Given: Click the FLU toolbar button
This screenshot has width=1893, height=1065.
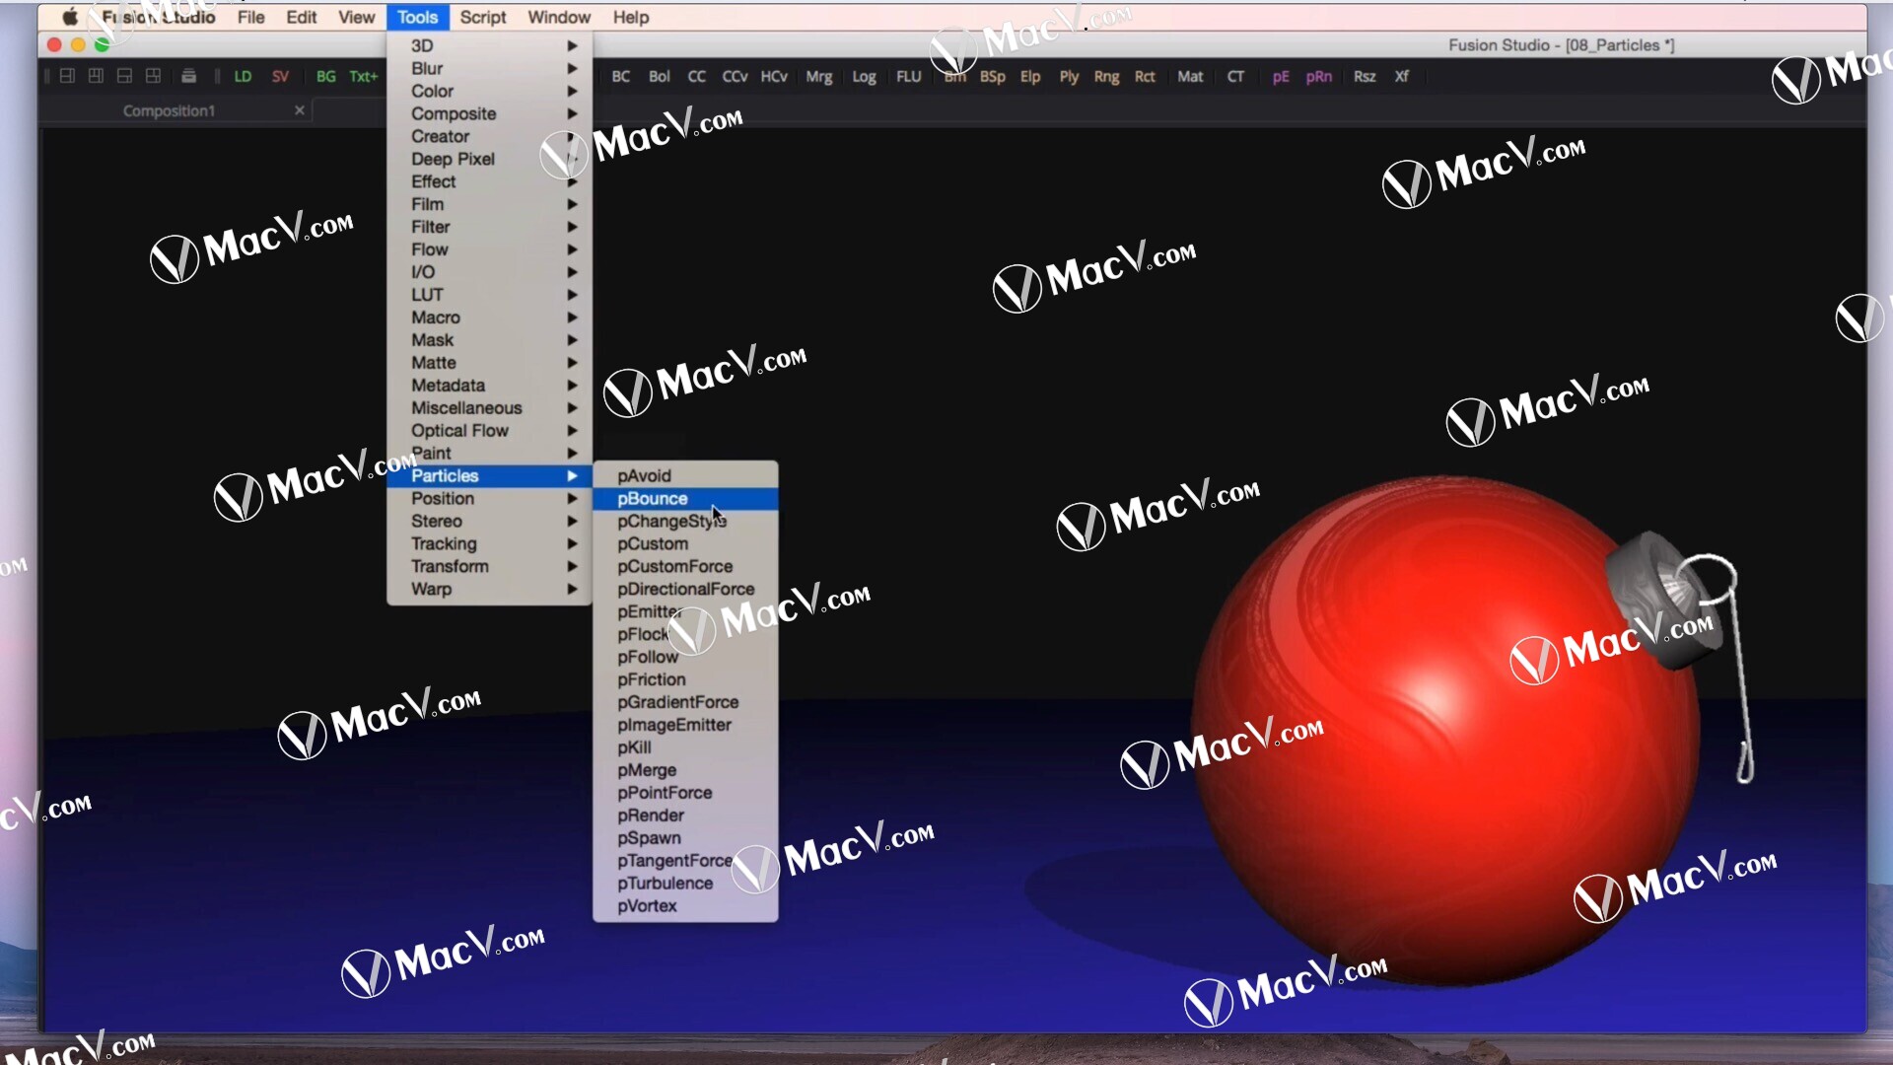Looking at the screenshot, I should (x=909, y=77).
